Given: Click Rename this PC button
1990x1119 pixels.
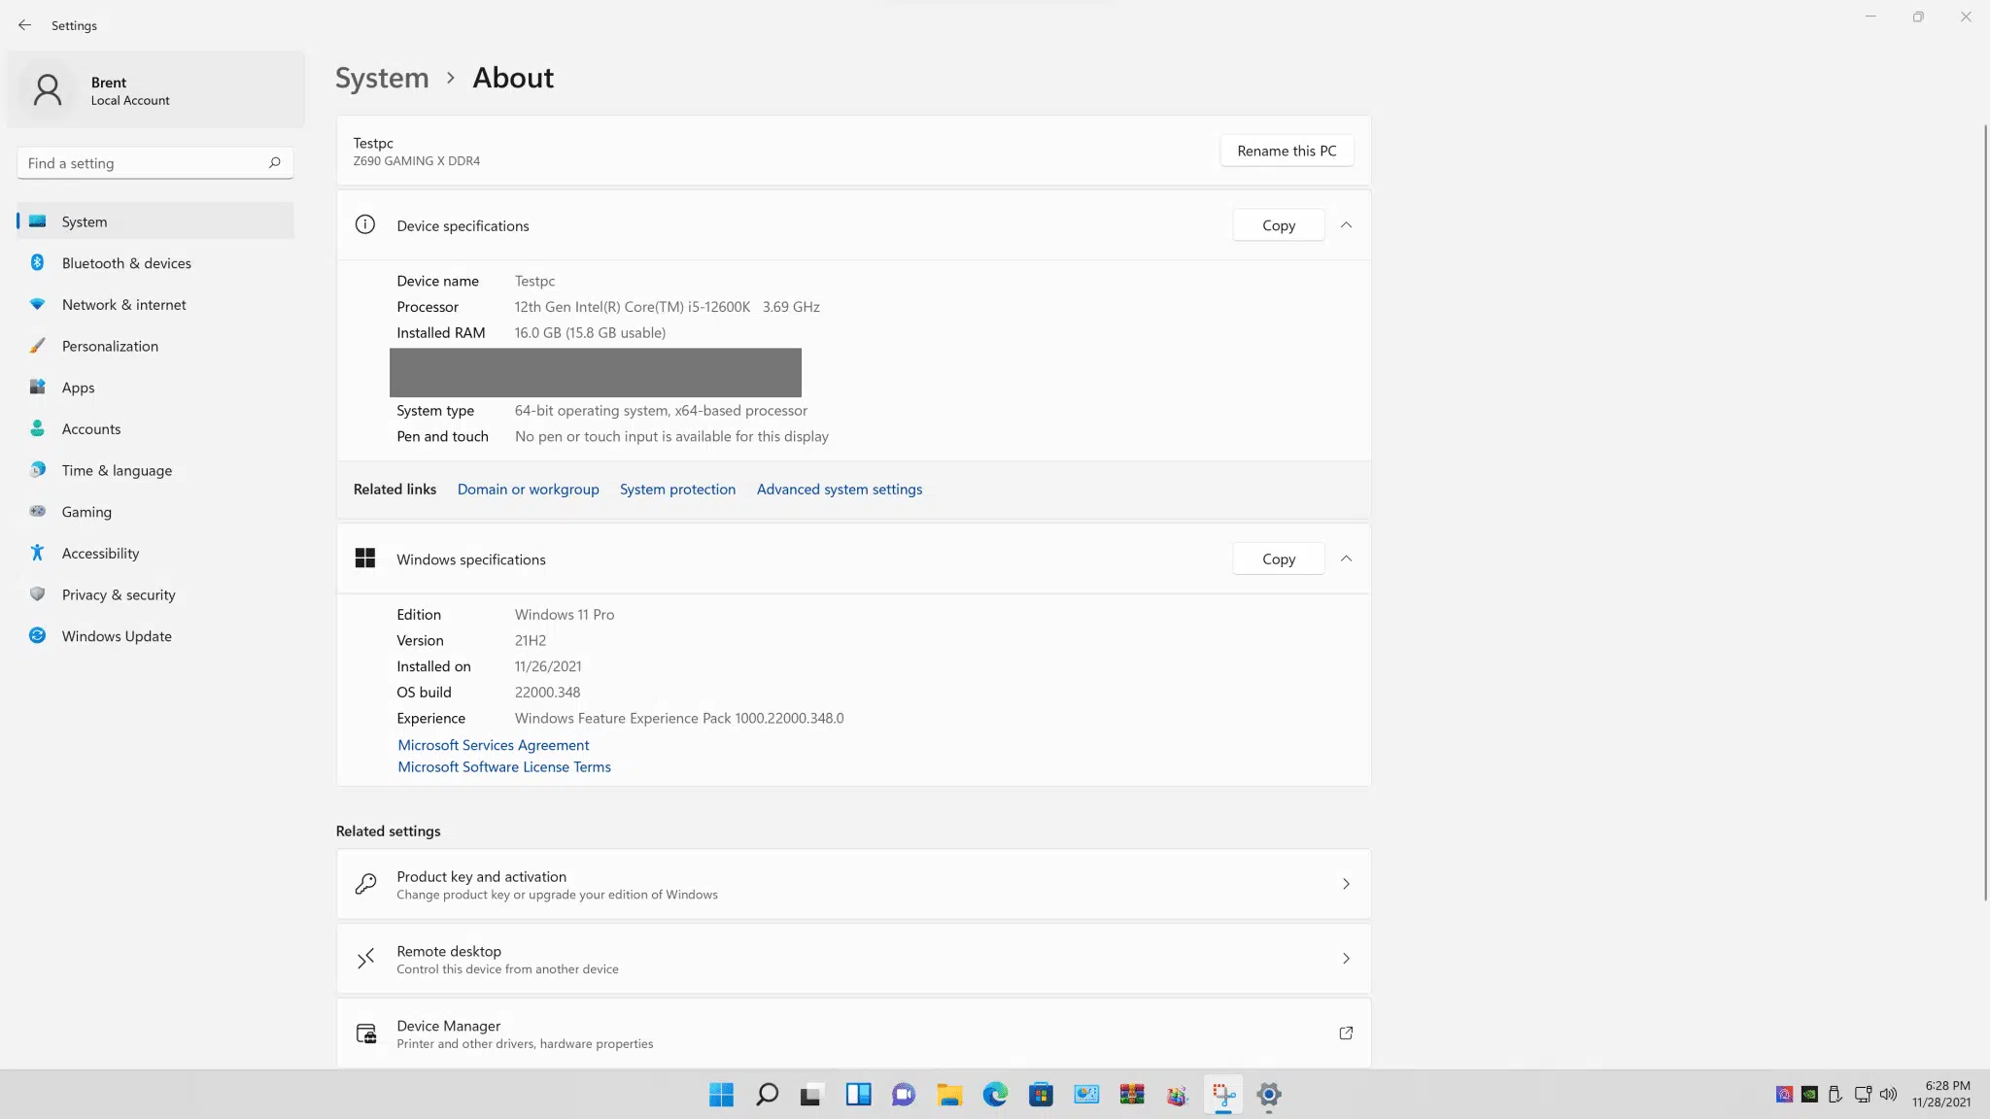Looking at the screenshot, I should click(x=1287, y=151).
